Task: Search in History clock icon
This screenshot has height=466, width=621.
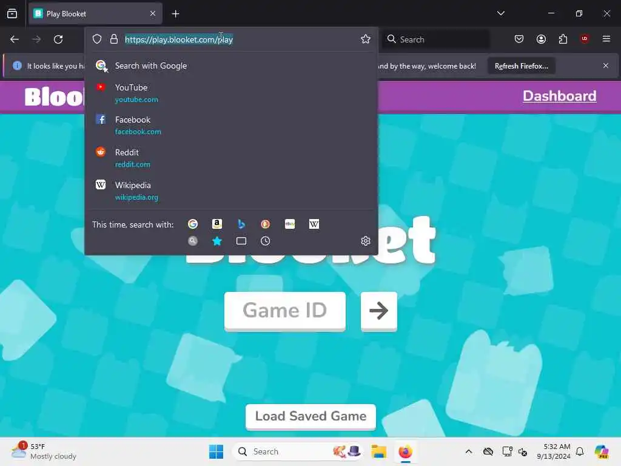Action: (x=266, y=241)
